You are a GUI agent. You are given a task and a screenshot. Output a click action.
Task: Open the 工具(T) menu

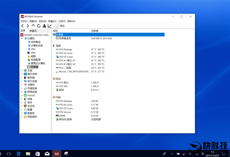[62, 21]
